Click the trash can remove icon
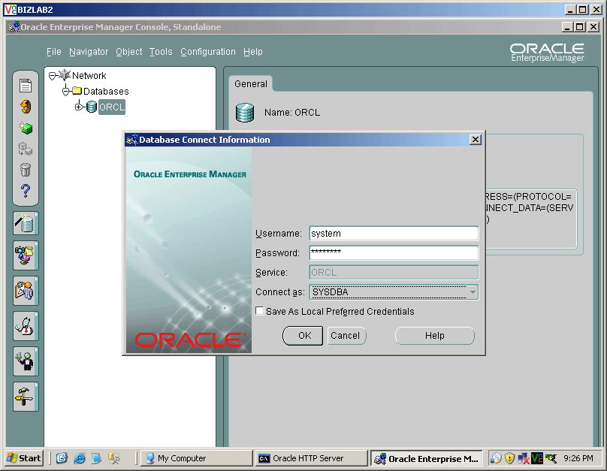The width and height of the screenshot is (607, 471). [26, 170]
